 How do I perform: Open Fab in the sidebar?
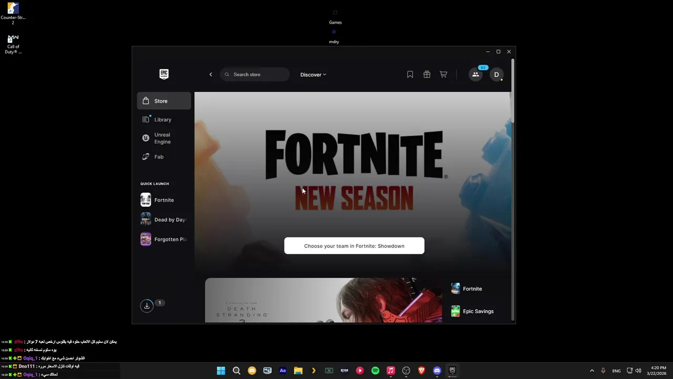(x=164, y=157)
